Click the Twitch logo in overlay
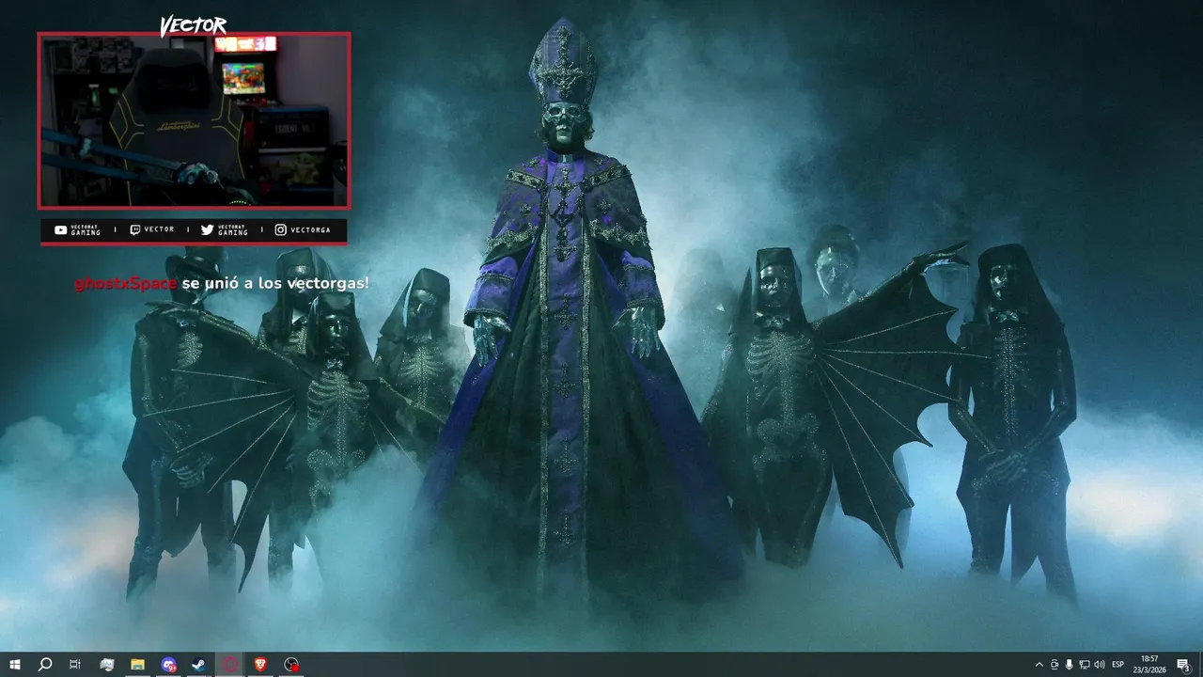1203x677 pixels. click(135, 229)
